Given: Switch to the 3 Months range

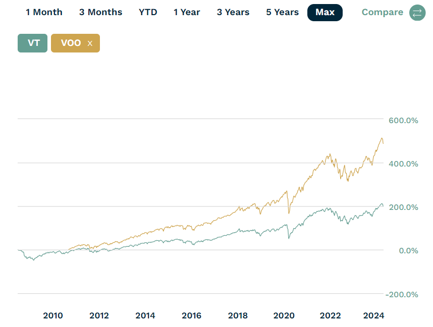Looking at the screenshot, I should click(100, 12).
